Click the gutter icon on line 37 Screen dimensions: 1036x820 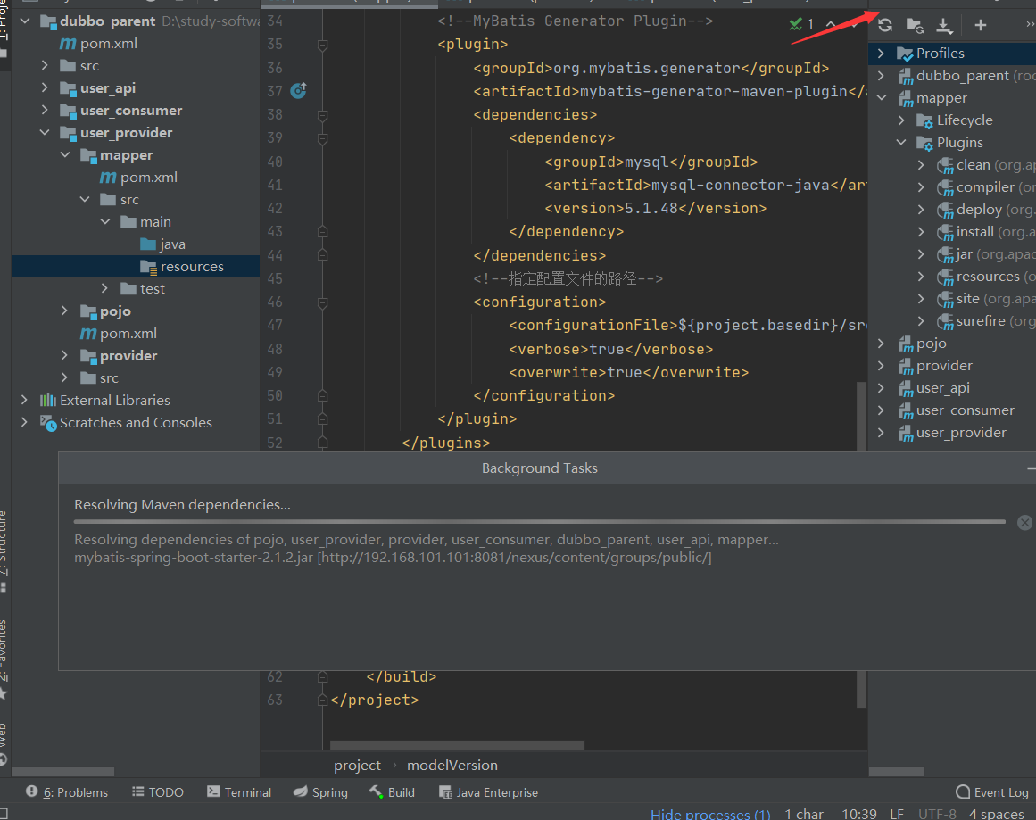[x=299, y=90]
